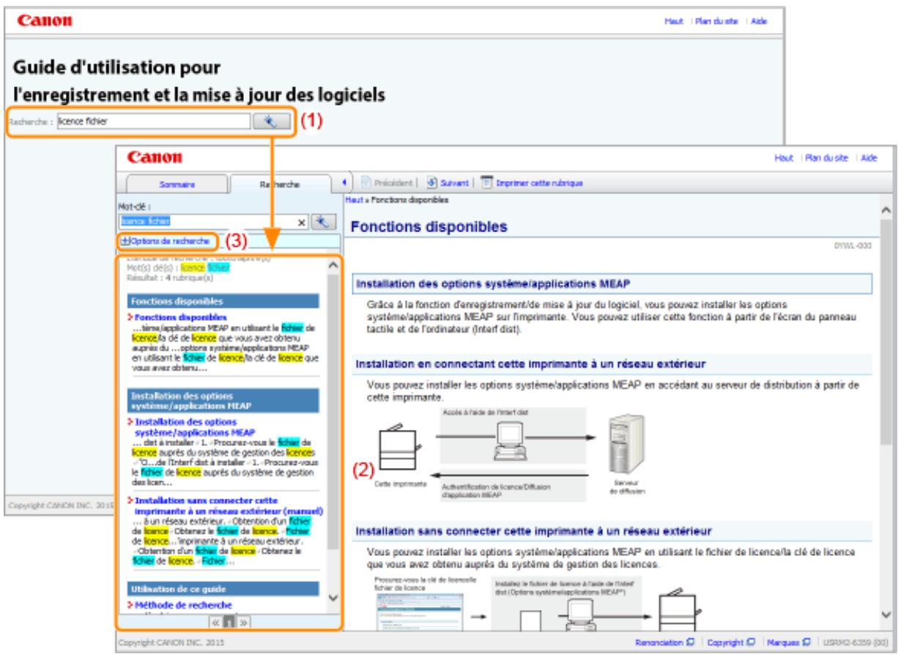Click Fonctions disponibles blue section header
898x654 pixels.
[x=222, y=300]
